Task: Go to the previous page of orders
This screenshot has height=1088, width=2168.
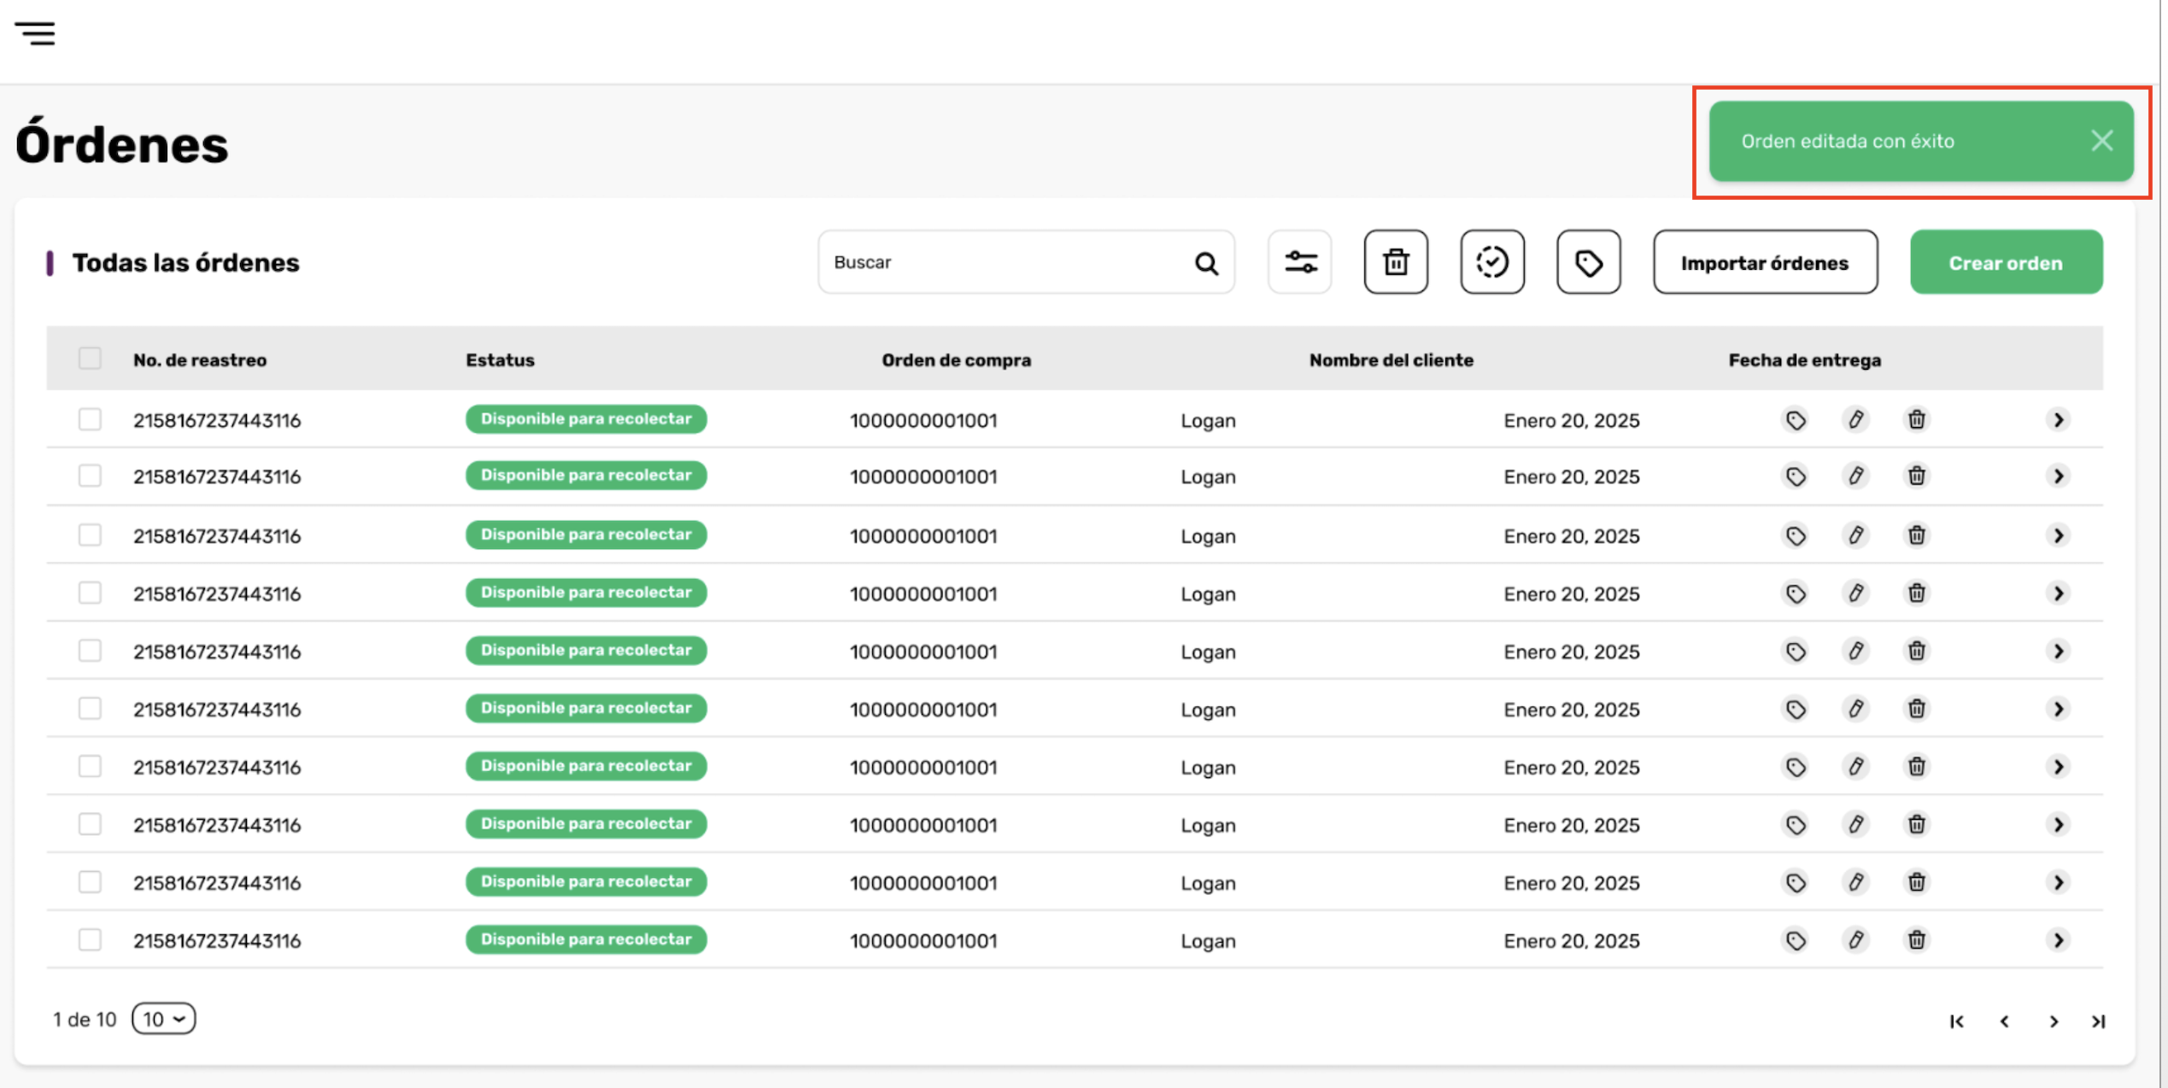Action: tap(2005, 1021)
